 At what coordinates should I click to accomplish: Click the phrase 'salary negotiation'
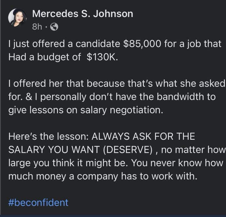pos(122,110)
